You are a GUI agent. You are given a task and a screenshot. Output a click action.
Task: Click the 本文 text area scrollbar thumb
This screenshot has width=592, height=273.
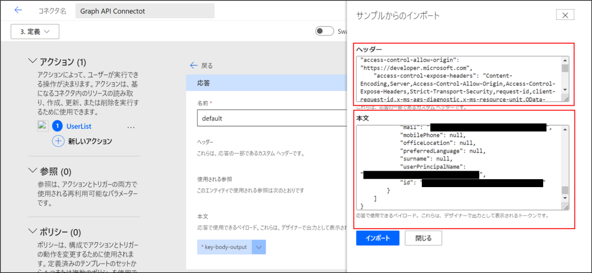point(565,191)
